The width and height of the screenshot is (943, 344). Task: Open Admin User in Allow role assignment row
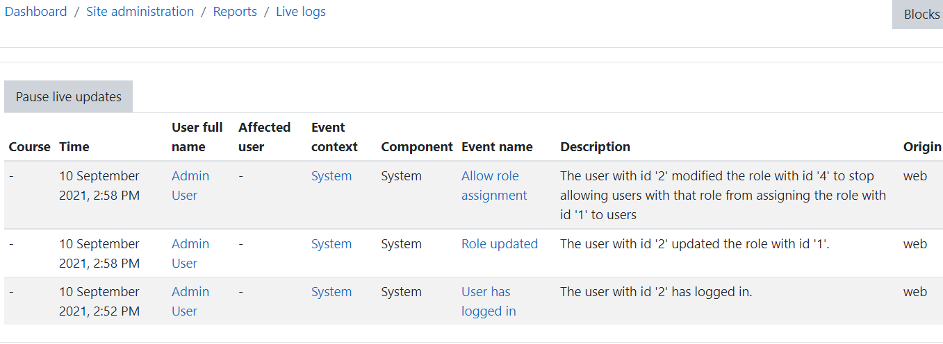tap(190, 186)
